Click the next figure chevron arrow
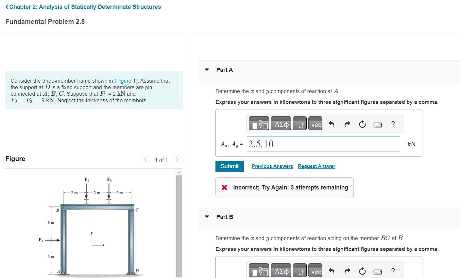This screenshot has height=278, width=460. tap(177, 159)
